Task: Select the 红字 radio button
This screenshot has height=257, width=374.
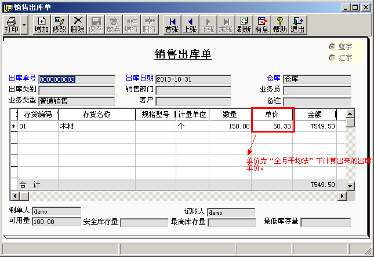Action: click(x=332, y=58)
